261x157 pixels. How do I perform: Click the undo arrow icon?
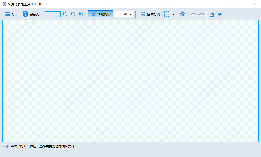193,14
